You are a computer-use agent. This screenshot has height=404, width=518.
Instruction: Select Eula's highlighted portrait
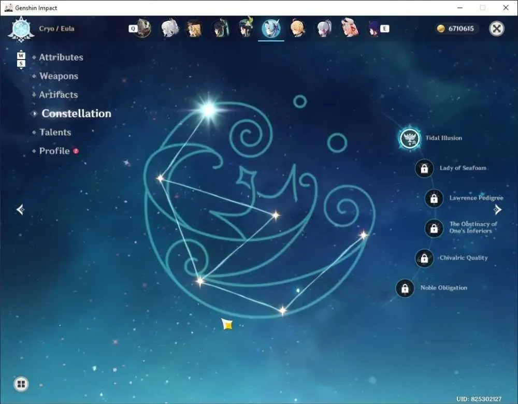[271, 28]
